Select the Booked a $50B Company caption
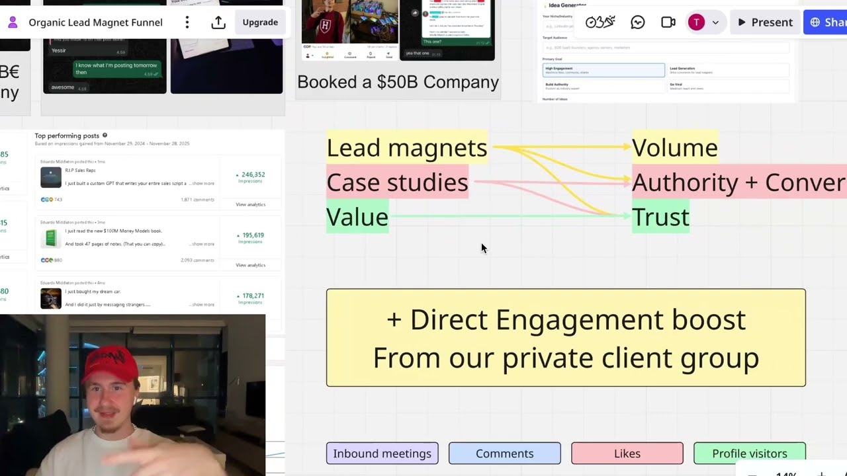Screen dimensions: 847x476 tap(398, 82)
